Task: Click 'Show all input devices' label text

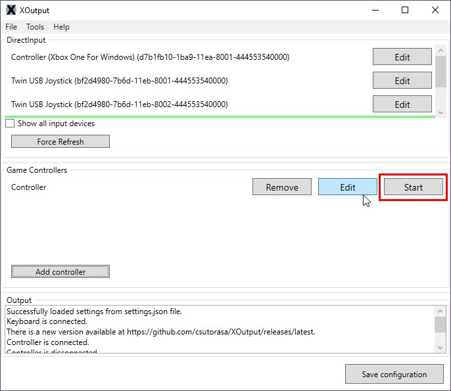Action: (x=56, y=124)
